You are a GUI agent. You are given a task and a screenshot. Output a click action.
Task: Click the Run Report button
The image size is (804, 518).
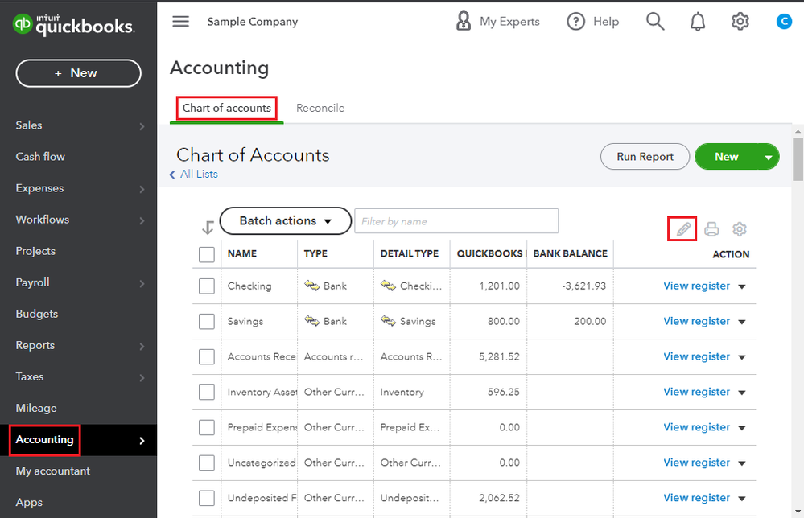click(645, 157)
